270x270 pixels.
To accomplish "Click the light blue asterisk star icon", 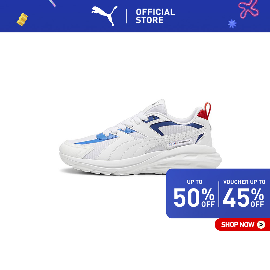I will [232, 23].
